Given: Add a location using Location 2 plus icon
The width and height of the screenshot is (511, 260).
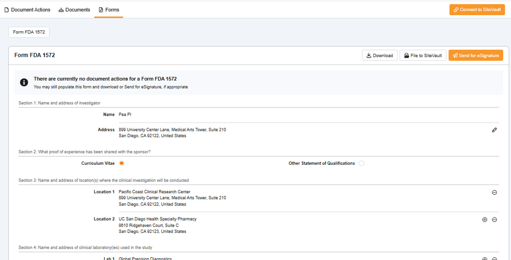Looking at the screenshot, I should [484, 220].
